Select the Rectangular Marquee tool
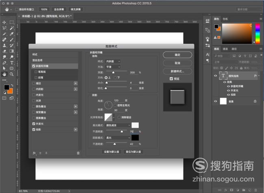Viewport: 264px width, 193px height. [x=12, y=22]
